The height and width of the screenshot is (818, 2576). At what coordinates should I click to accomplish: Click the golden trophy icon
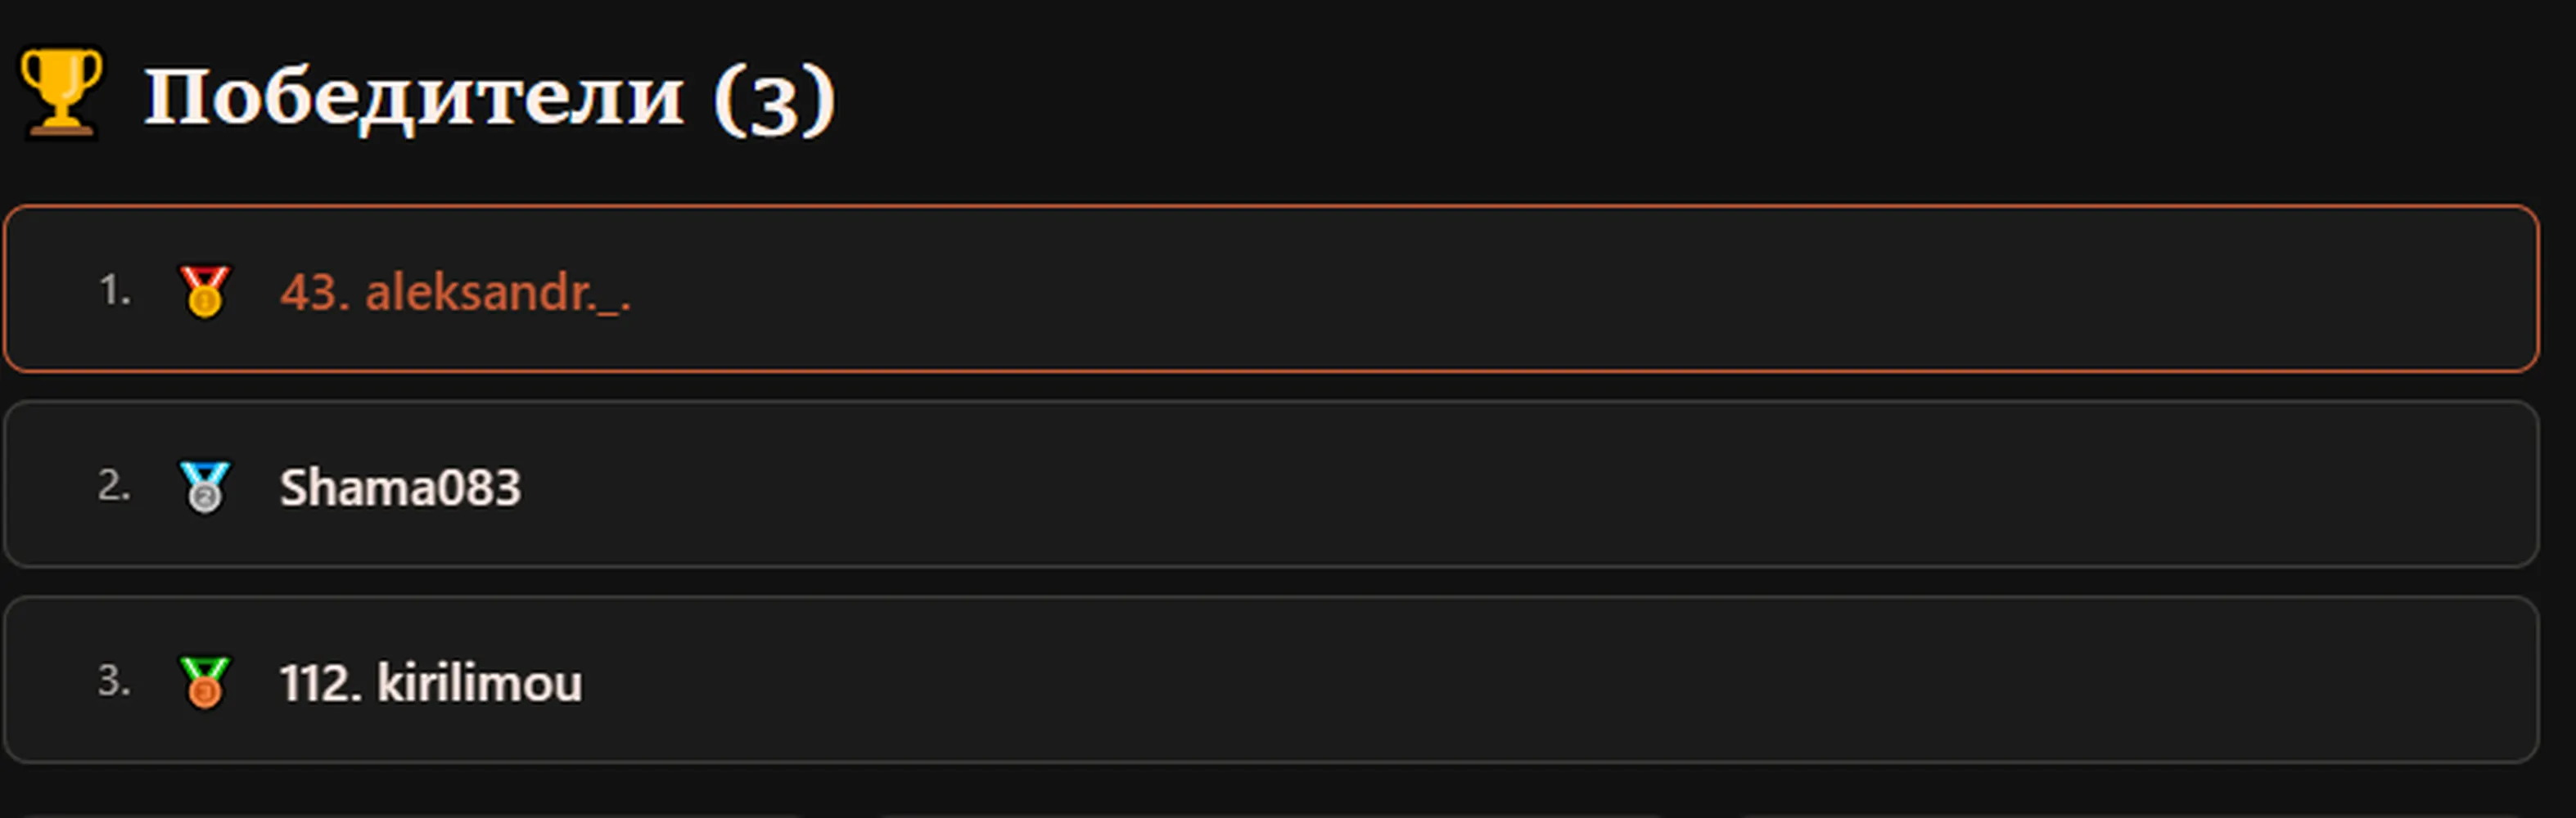click(61, 92)
